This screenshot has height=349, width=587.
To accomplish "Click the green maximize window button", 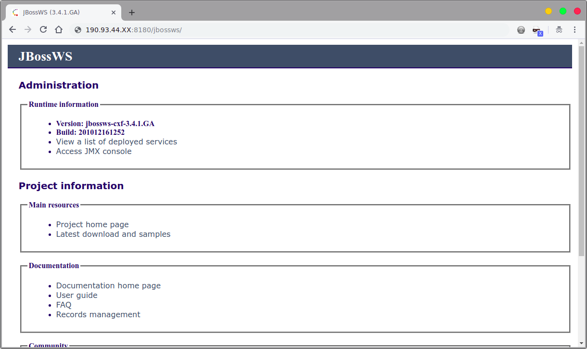I will pos(563,12).
